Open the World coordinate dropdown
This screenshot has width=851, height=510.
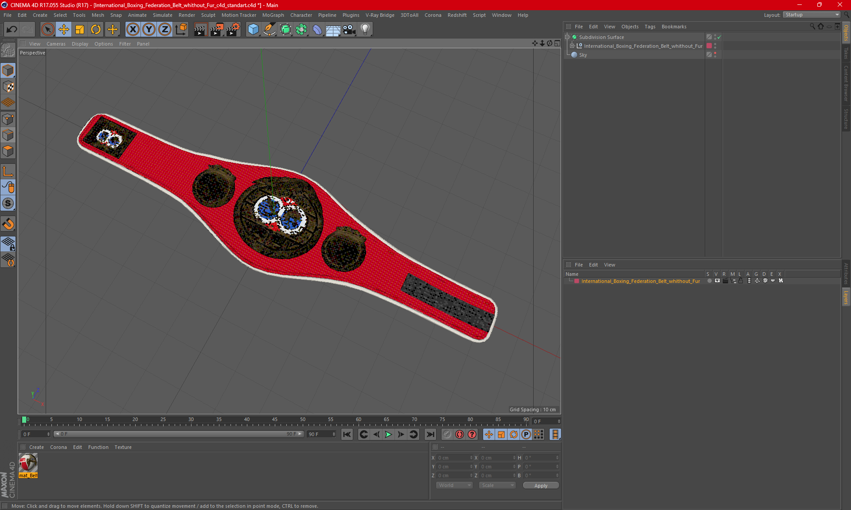(454, 485)
